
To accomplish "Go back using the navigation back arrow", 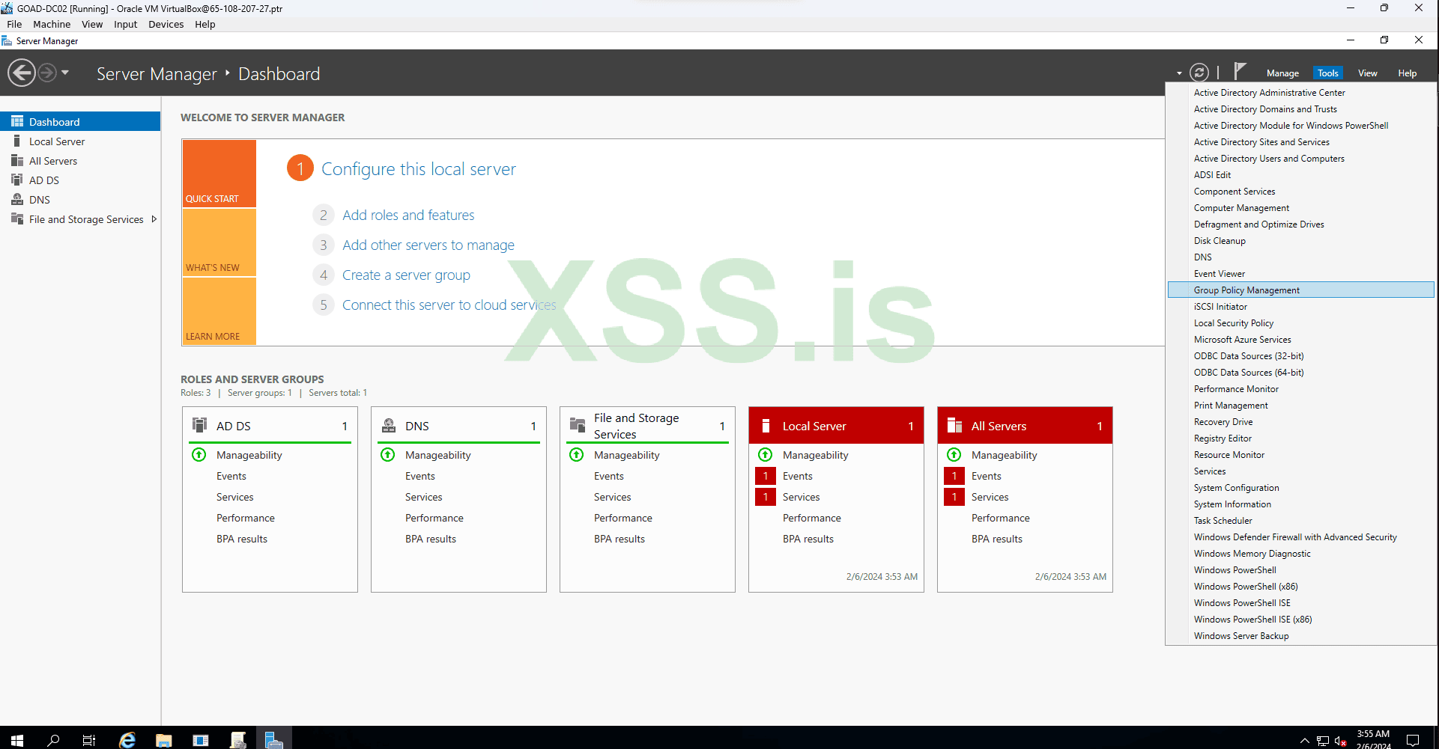I will [x=22, y=73].
